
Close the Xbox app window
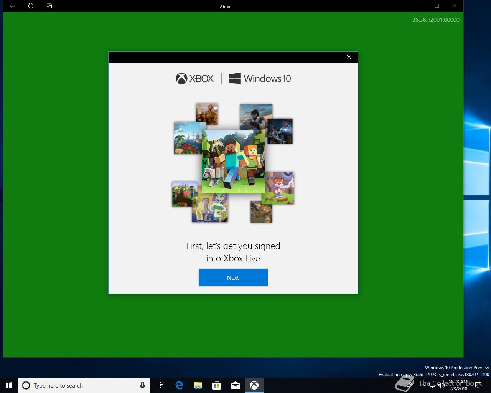pyautogui.click(x=455, y=6)
